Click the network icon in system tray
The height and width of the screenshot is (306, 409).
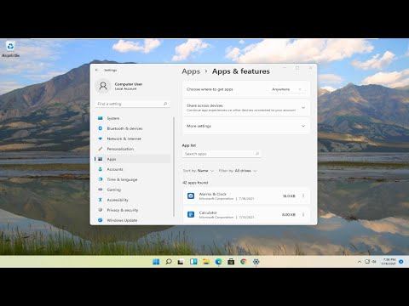coord(367,262)
